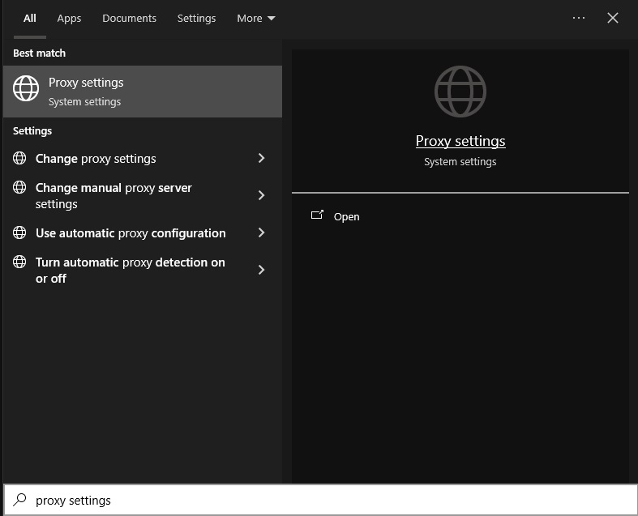Viewport: 638px width, 516px height.
Task: Click globe icon beside Use automatic proxy configuration
Action: 19,232
